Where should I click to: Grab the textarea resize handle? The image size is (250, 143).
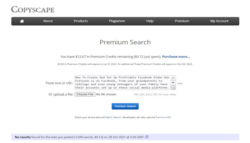[174, 88]
